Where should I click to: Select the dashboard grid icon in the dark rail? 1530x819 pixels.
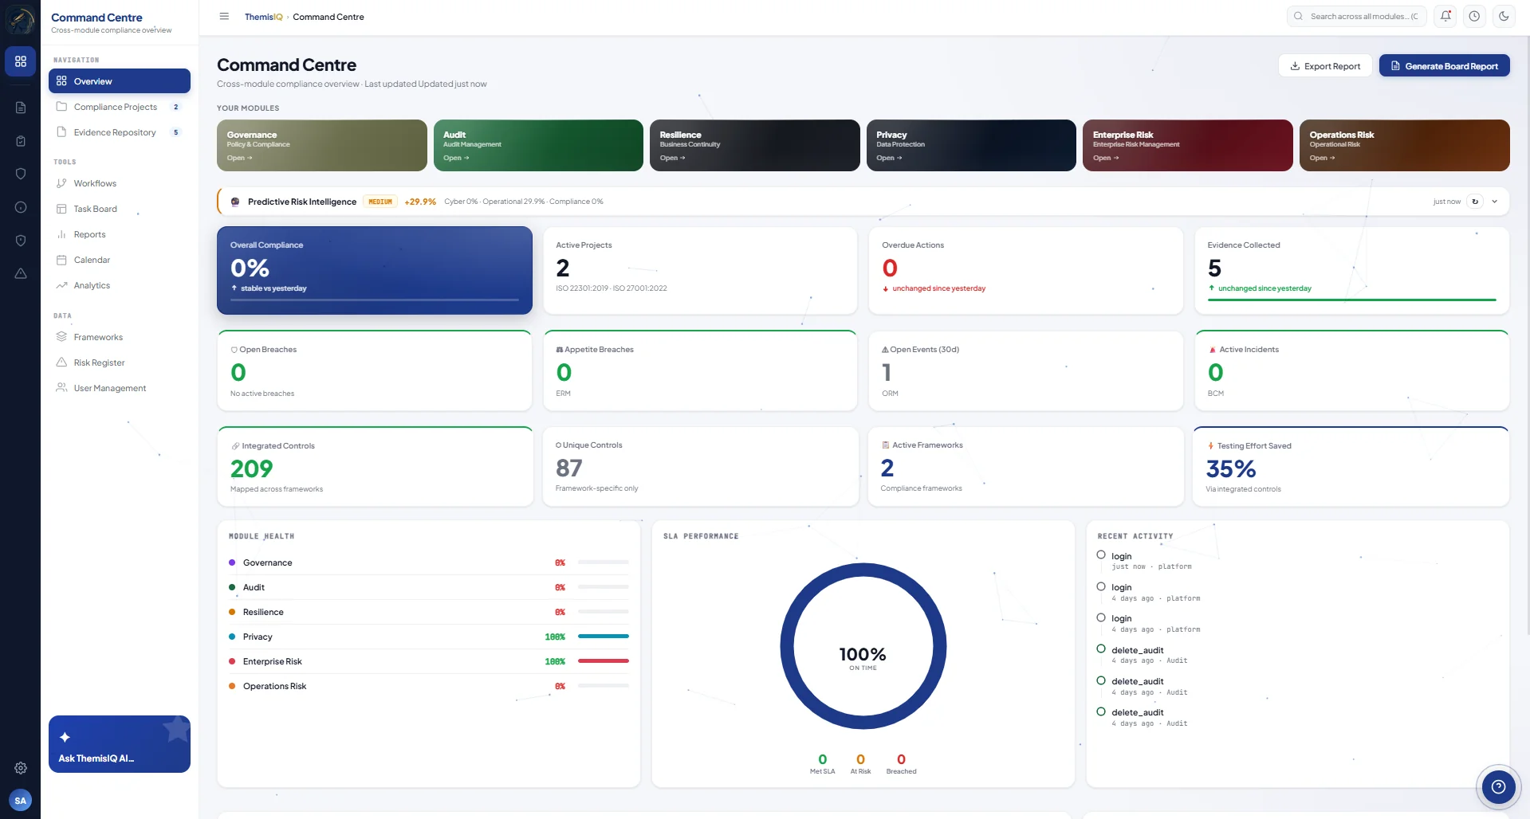(21, 61)
